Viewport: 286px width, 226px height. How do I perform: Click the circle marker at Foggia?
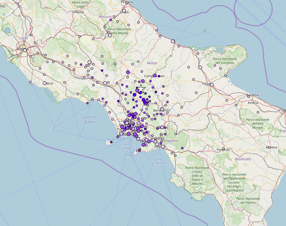click(x=212, y=85)
